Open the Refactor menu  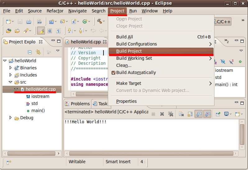pyautogui.click(x=55, y=11)
